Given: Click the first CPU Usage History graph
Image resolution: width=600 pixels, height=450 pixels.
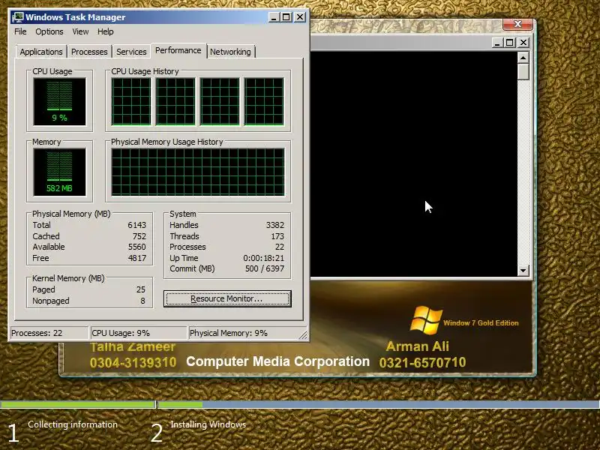Looking at the screenshot, I should (x=131, y=102).
